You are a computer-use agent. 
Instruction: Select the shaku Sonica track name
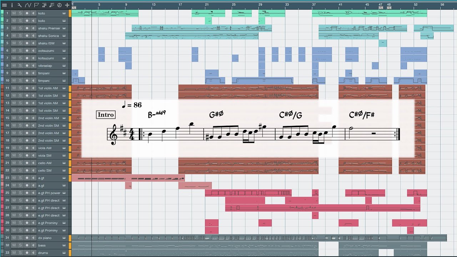coord(49,36)
